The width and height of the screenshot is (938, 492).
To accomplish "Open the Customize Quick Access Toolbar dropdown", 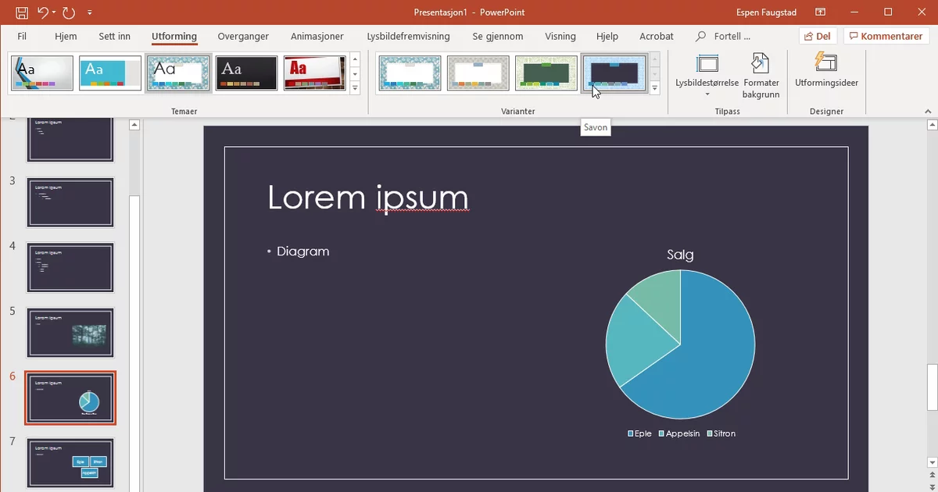I will pyautogui.click(x=90, y=12).
